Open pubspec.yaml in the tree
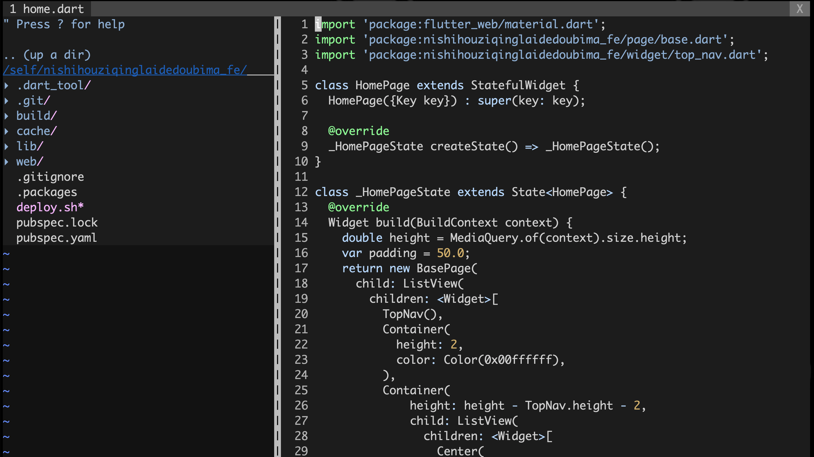The width and height of the screenshot is (814, 457). (57, 238)
